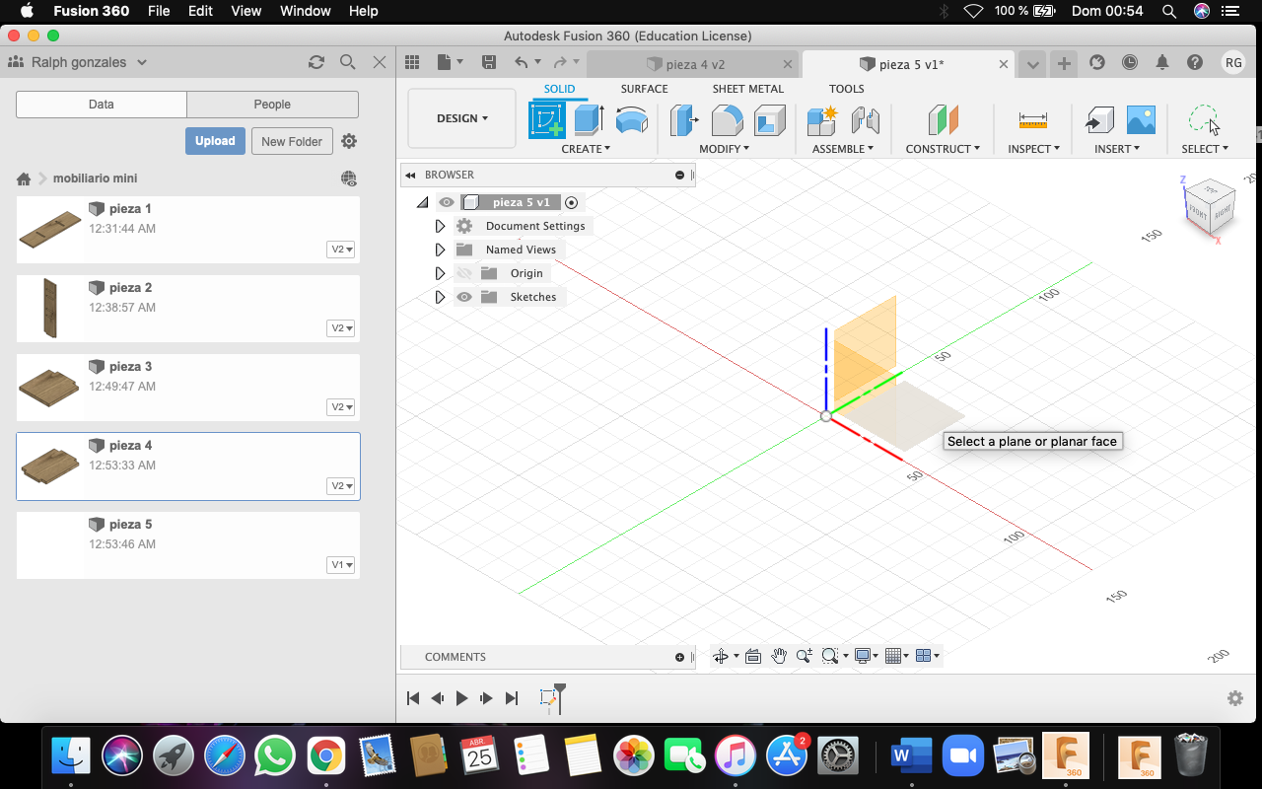The height and width of the screenshot is (789, 1262).
Task: Choose the Extrude tool icon
Action: point(589,120)
